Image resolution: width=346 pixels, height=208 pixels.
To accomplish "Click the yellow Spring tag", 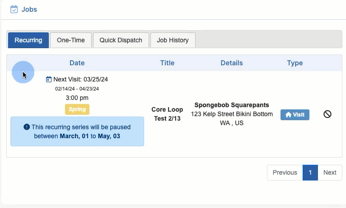I will (77, 109).
